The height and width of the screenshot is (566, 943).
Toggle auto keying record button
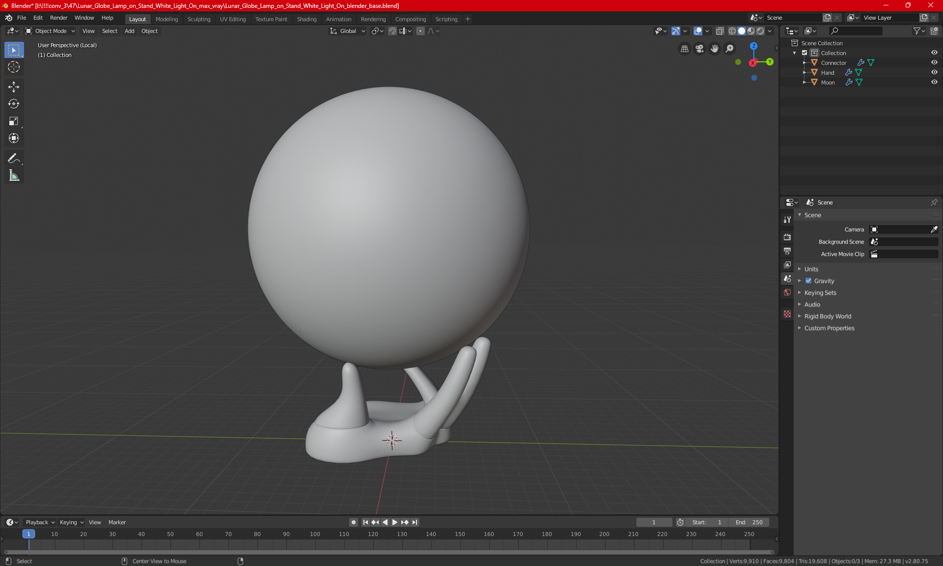click(x=353, y=522)
